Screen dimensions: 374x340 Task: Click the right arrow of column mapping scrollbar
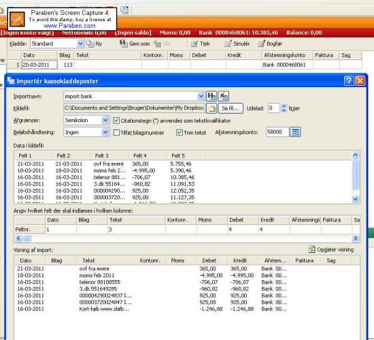(x=356, y=238)
